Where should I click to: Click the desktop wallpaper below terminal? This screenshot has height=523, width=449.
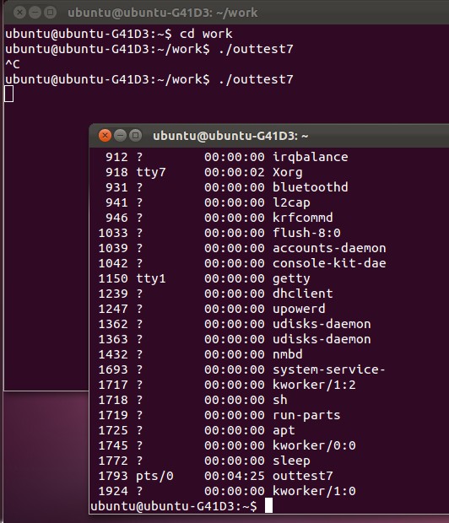point(45,457)
